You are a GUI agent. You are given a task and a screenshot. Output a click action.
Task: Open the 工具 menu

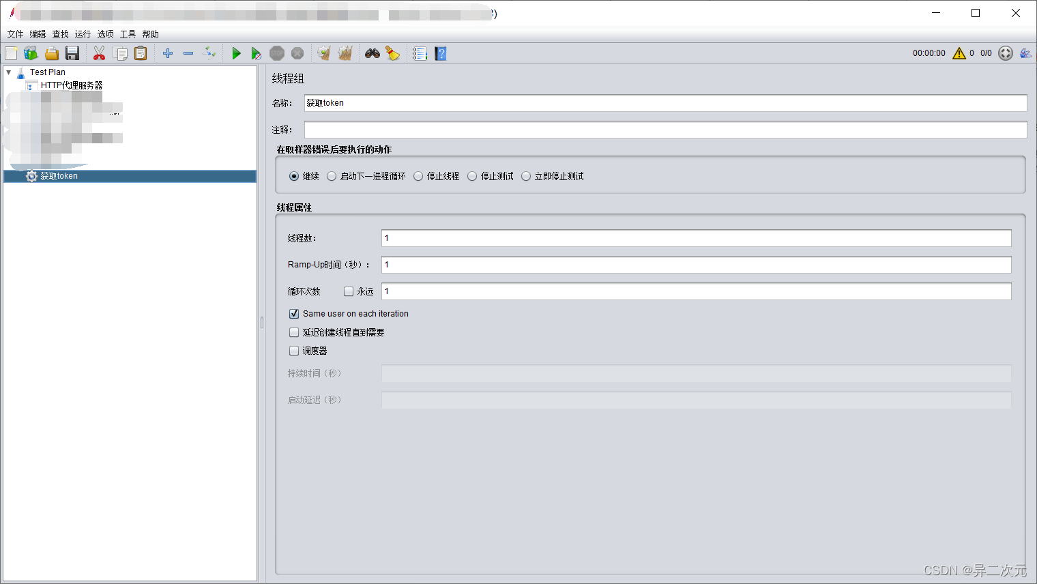coord(128,34)
